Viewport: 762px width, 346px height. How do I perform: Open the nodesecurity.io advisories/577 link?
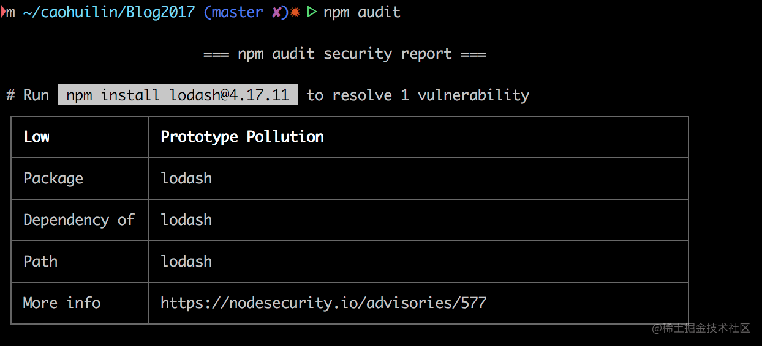click(x=323, y=303)
